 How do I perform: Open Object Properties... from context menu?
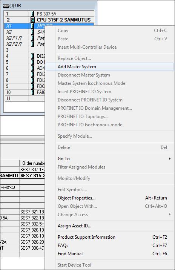pos(110,198)
